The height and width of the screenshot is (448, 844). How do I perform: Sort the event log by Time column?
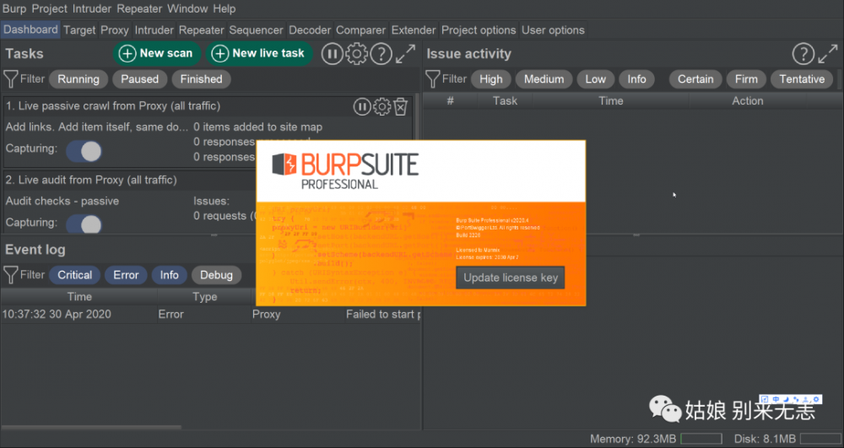[x=79, y=297]
